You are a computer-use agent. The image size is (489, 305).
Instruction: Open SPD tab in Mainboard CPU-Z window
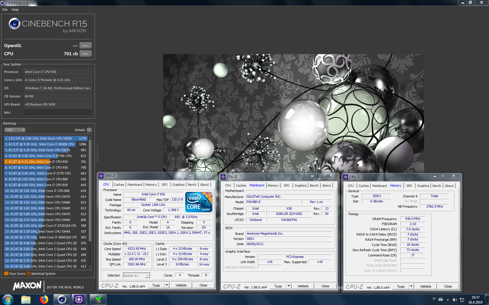287,186
